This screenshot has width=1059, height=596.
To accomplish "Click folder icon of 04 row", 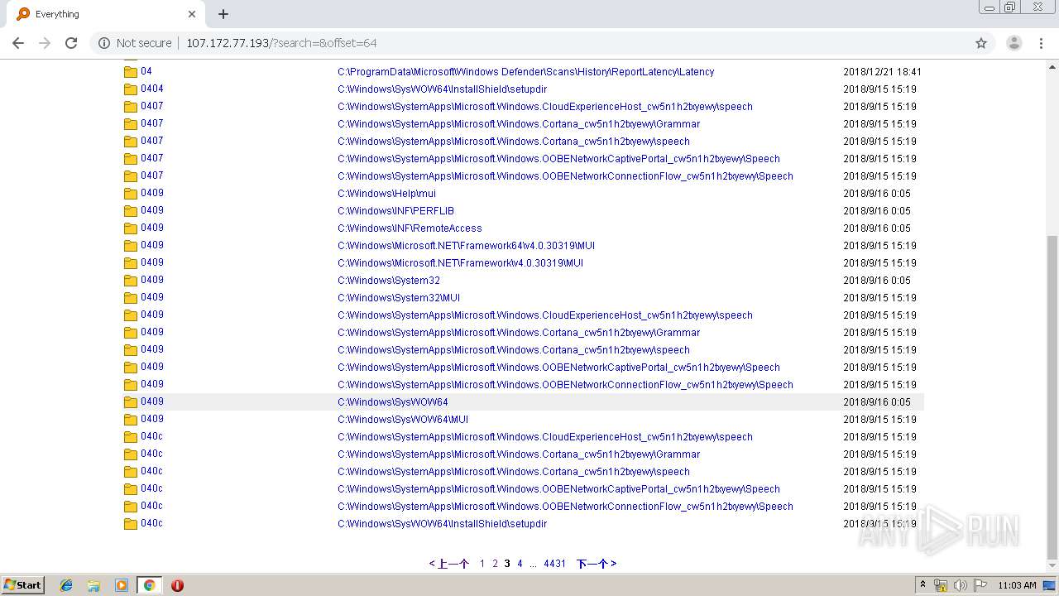I will click(131, 72).
